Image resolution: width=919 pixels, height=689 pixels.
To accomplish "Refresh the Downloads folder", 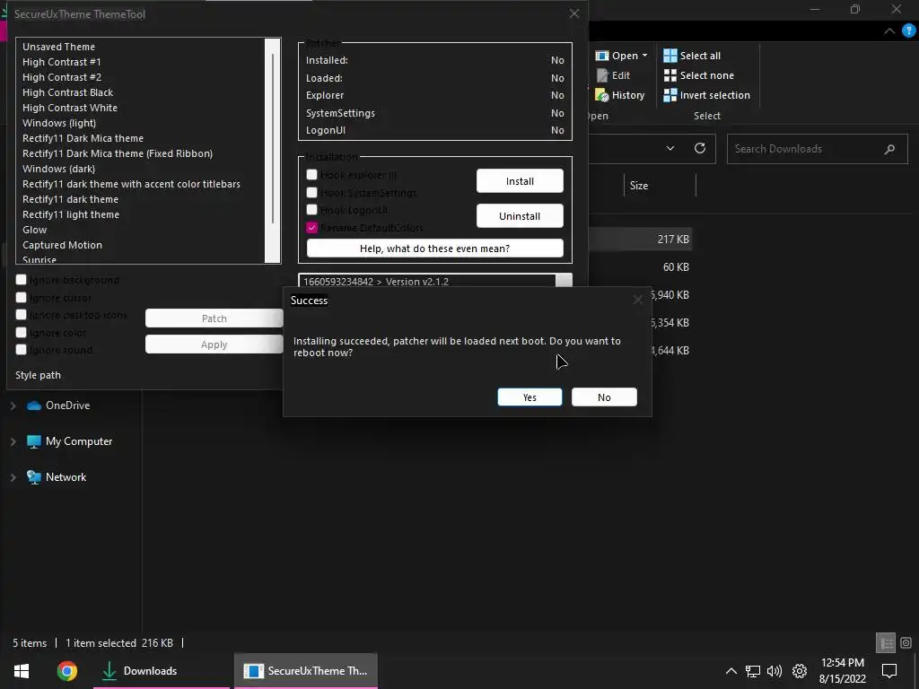I will click(700, 148).
